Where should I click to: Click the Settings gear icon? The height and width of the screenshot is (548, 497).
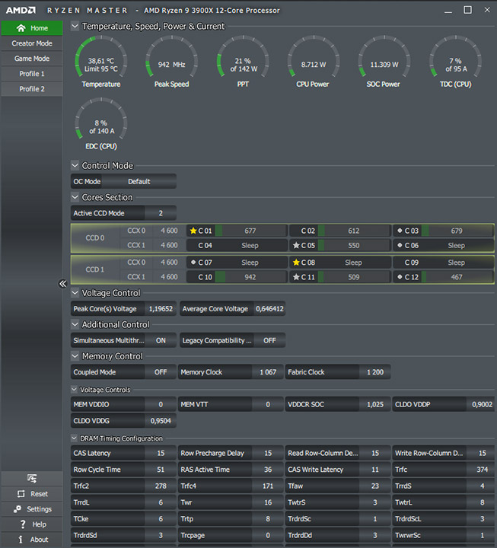click(x=18, y=509)
